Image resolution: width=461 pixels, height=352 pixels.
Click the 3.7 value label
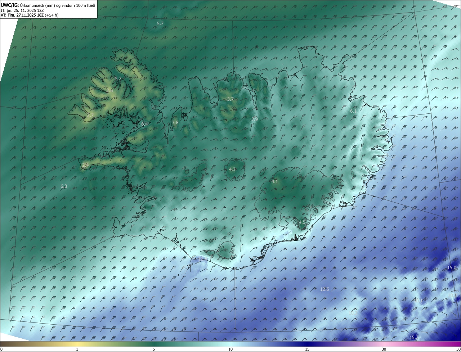click(230, 99)
